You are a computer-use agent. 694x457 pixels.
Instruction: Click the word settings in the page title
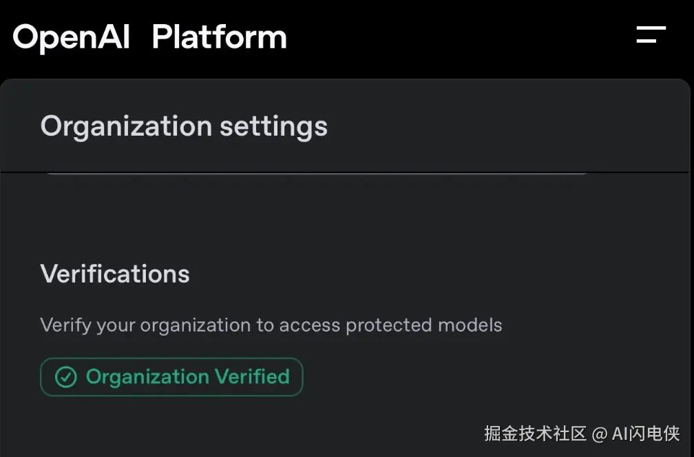tap(273, 126)
